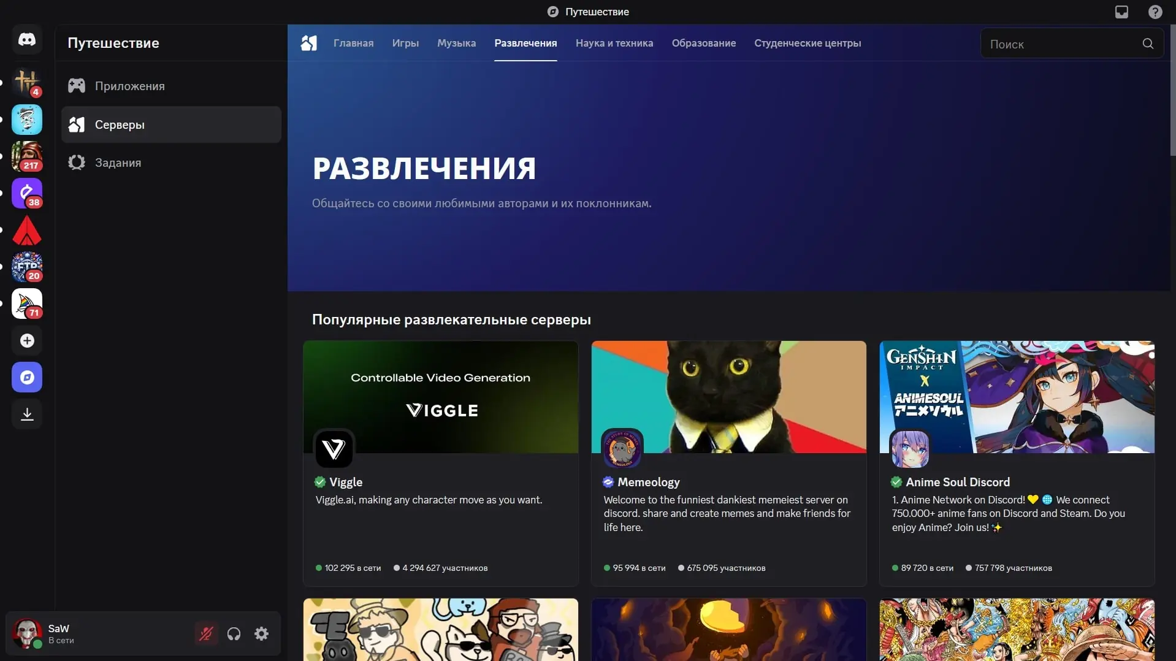Viewport: 1176px width, 661px height.
Task: Click the Add a Server plus icon
Action: pos(27,341)
